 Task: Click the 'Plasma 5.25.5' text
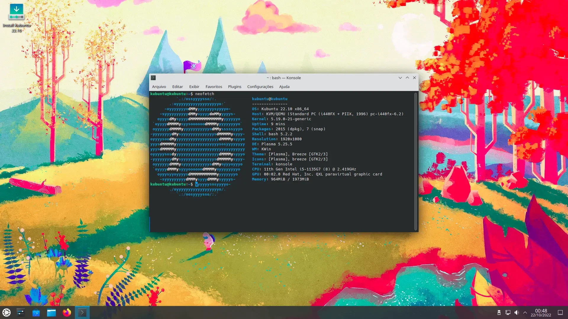click(277, 144)
